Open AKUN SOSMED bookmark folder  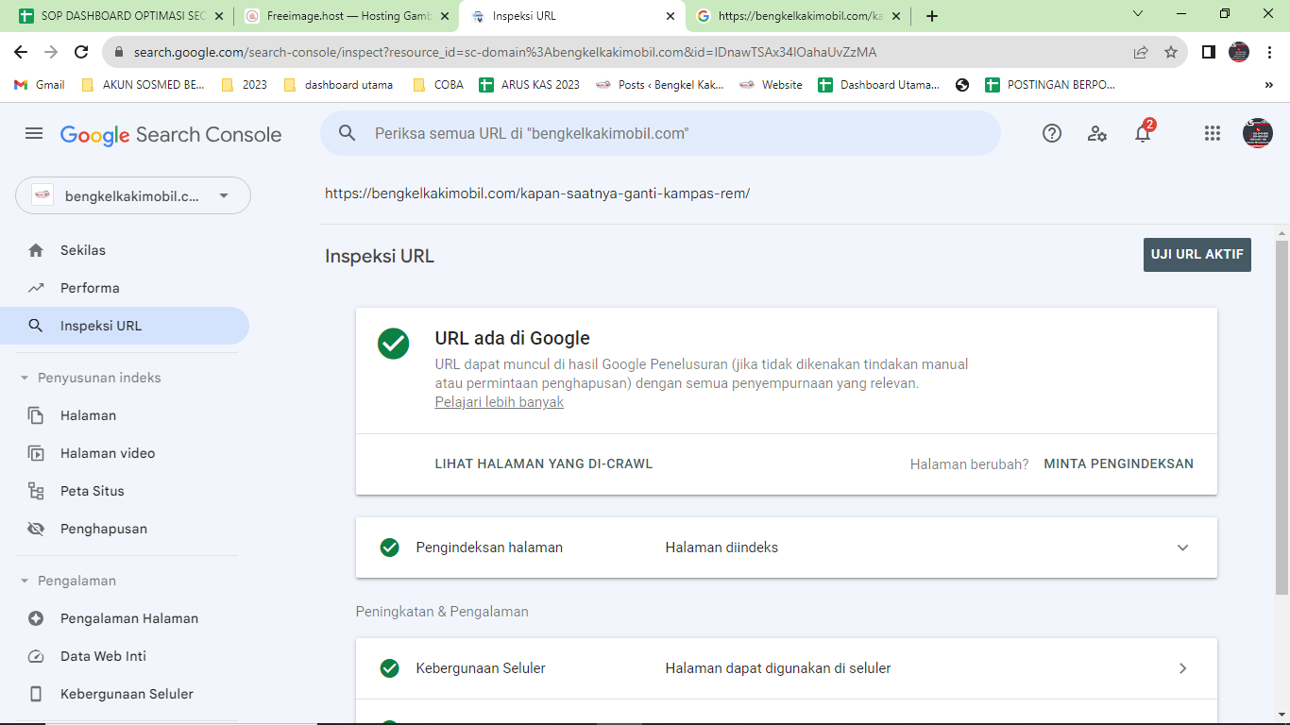(143, 85)
